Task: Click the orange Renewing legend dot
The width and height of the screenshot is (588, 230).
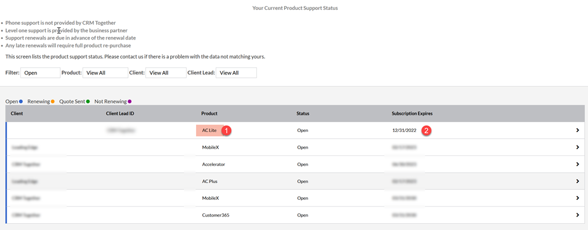Action: [x=52, y=101]
